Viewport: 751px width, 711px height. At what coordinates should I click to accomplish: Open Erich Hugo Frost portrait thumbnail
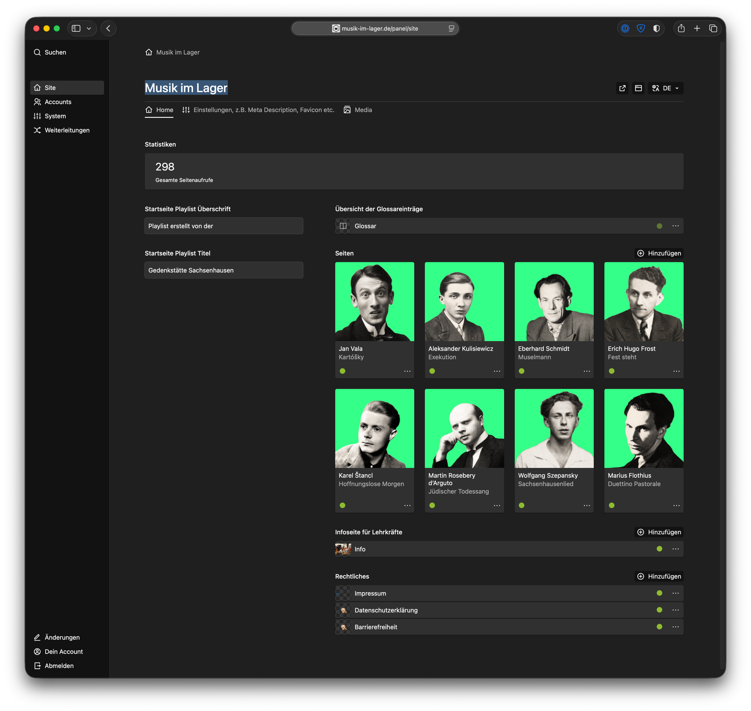(644, 302)
